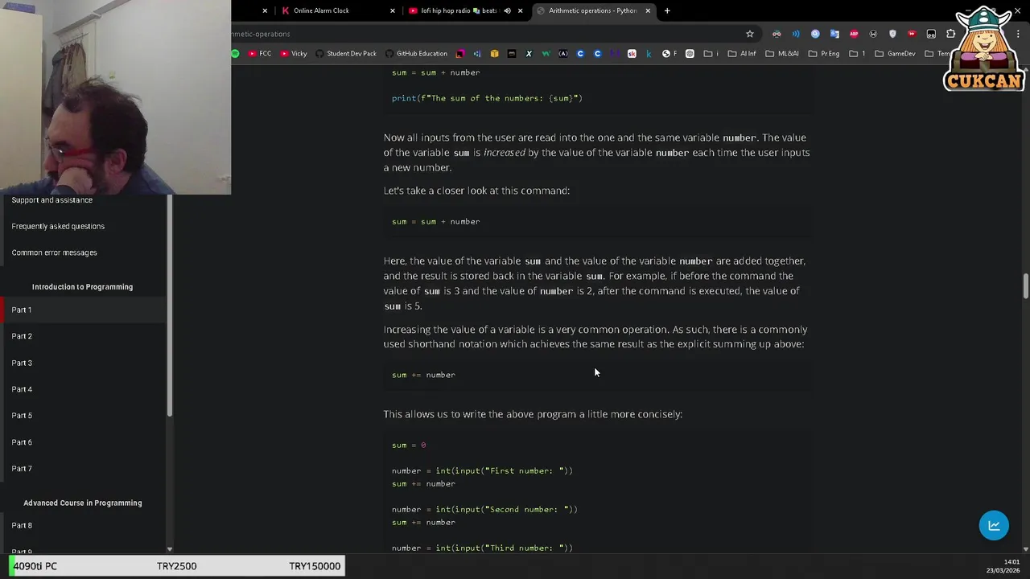Click the glasses extension icon
1030x579 pixels.
pyautogui.click(x=777, y=34)
